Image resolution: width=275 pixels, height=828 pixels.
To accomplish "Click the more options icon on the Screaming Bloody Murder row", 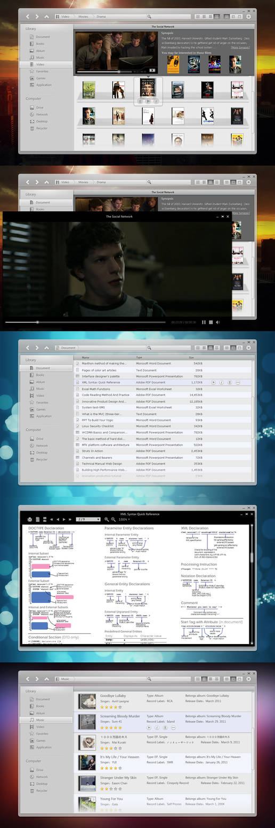I will point(173,728).
